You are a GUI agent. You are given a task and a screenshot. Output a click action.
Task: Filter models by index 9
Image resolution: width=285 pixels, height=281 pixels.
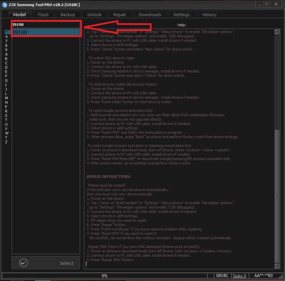[x=6, y=50]
